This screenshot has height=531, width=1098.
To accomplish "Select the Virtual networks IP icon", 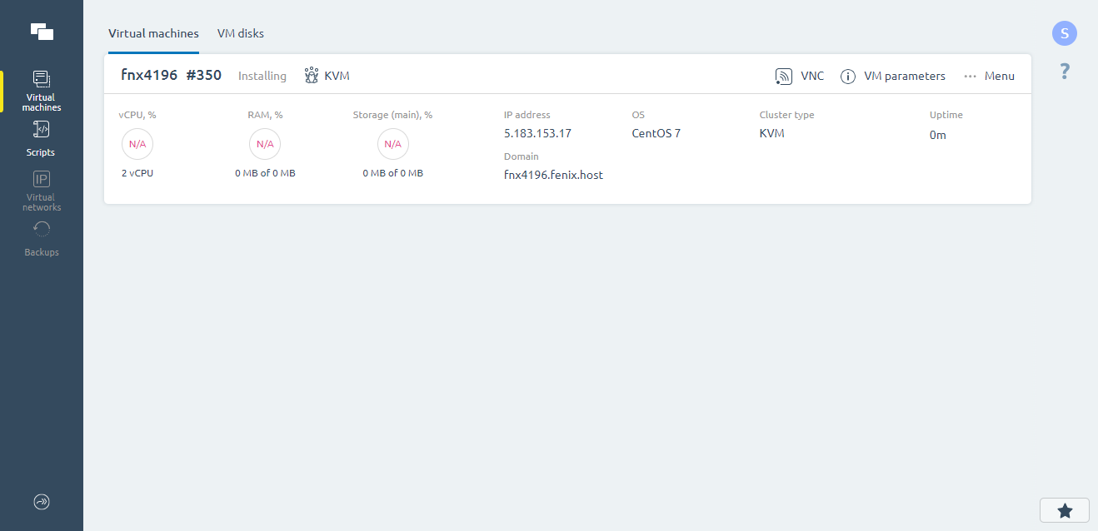I will coord(42,179).
